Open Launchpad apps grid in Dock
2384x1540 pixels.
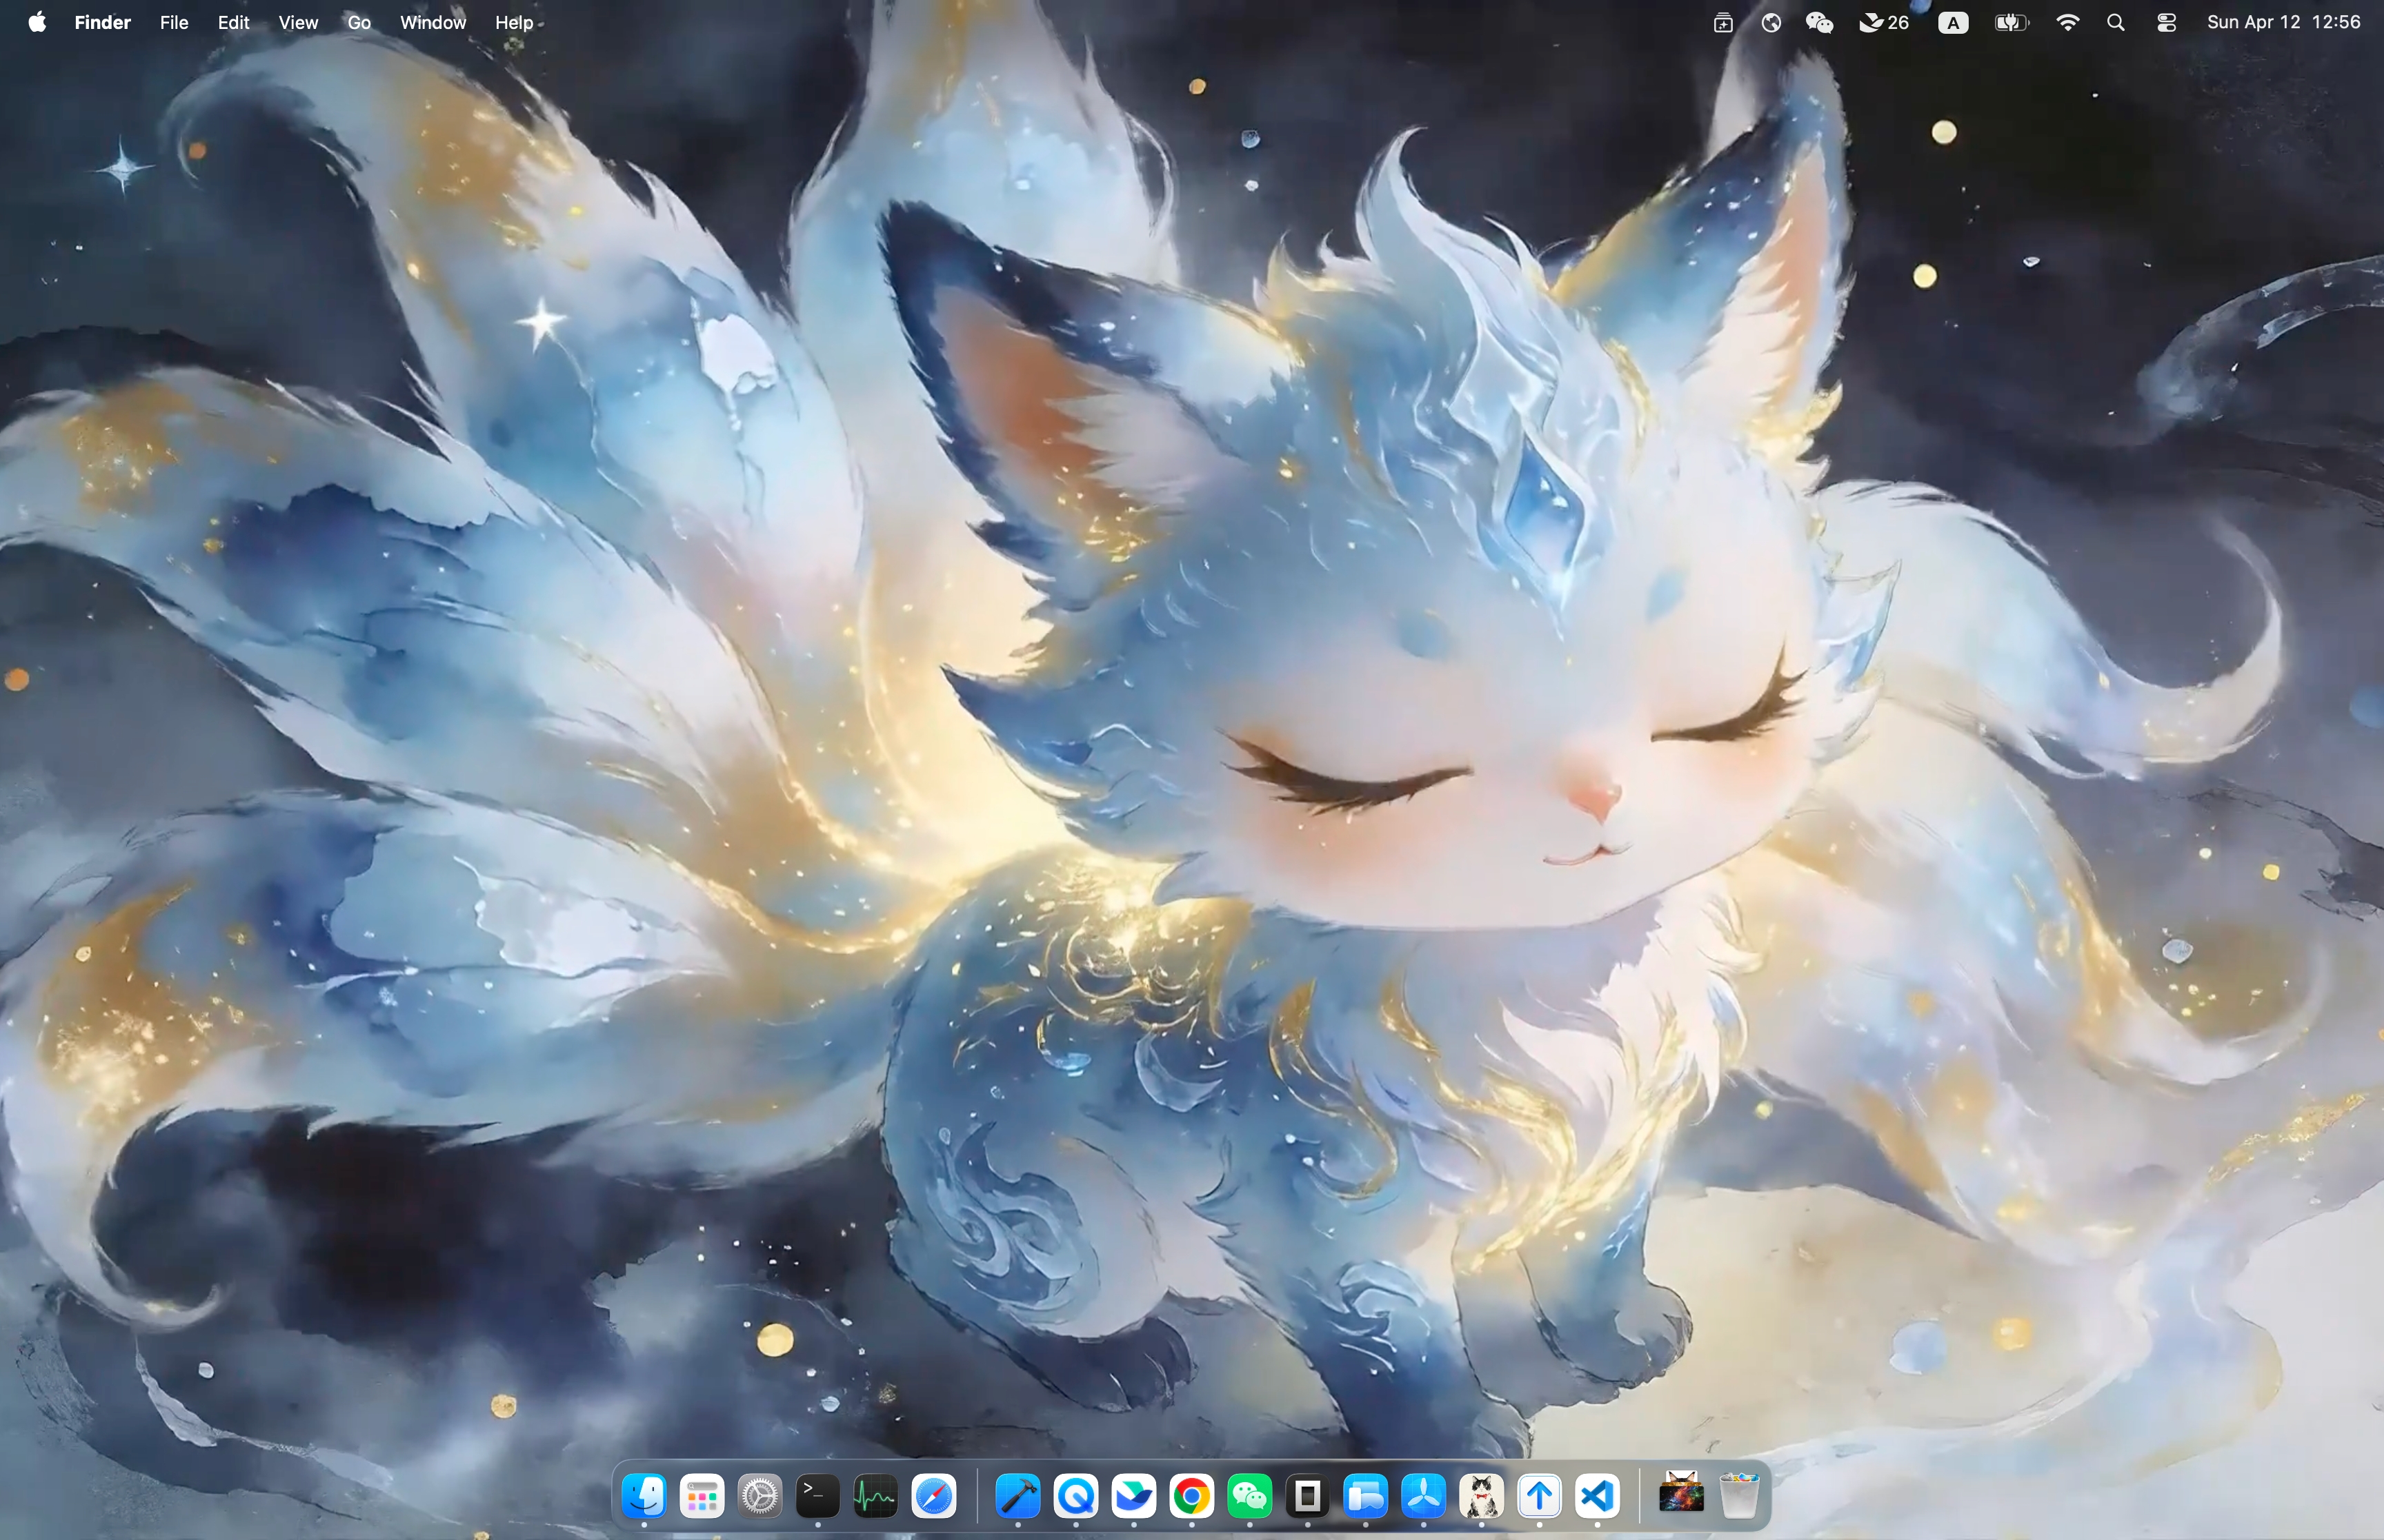pos(702,1496)
